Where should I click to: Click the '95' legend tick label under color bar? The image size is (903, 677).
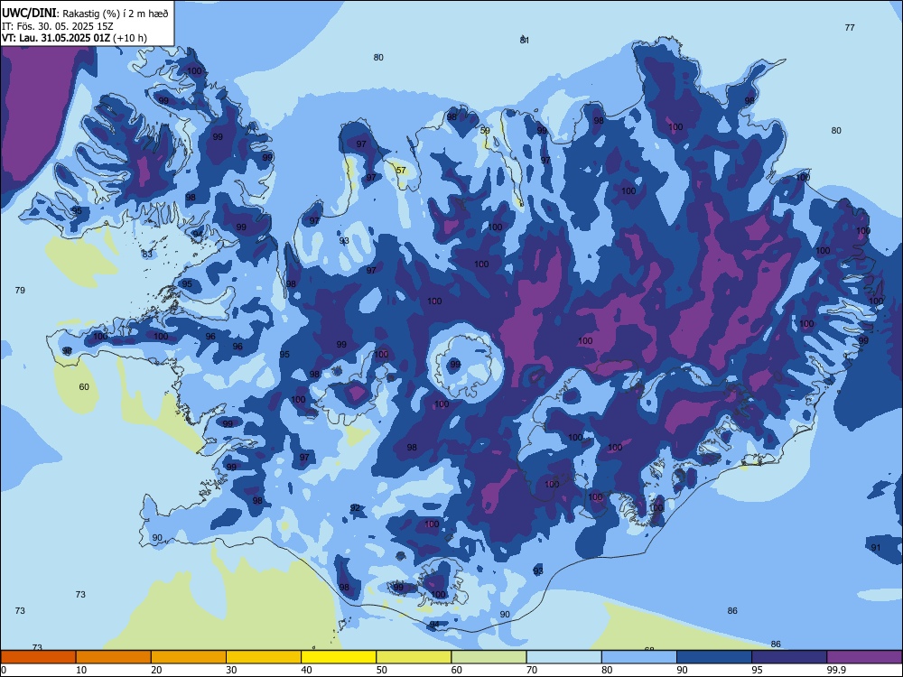pos(757,670)
